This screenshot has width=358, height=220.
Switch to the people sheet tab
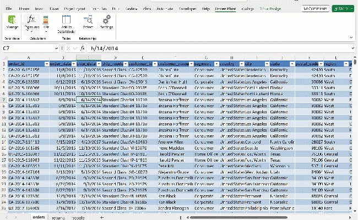(78, 218)
